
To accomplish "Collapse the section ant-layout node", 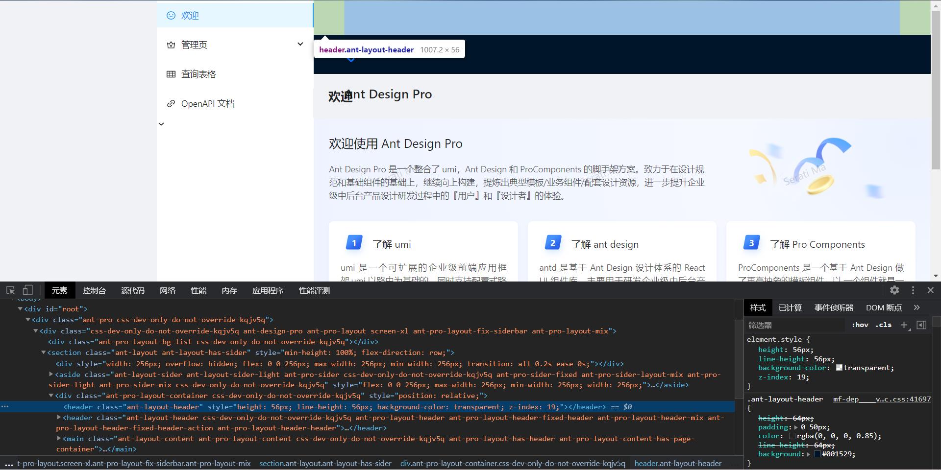I will pyautogui.click(x=44, y=352).
